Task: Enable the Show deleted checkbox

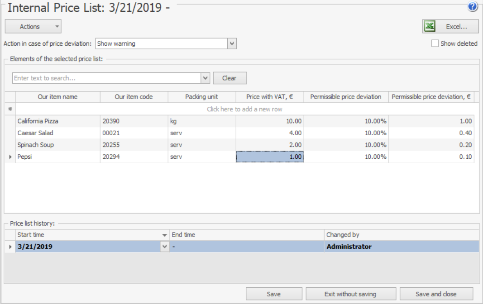Action: point(435,44)
